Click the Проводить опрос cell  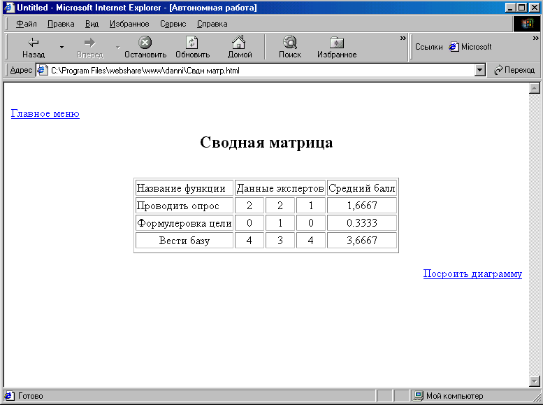(x=184, y=206)
